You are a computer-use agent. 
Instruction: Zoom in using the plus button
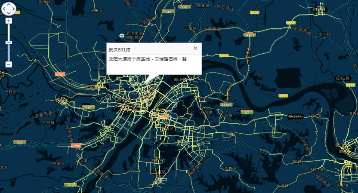pos(9,21)
